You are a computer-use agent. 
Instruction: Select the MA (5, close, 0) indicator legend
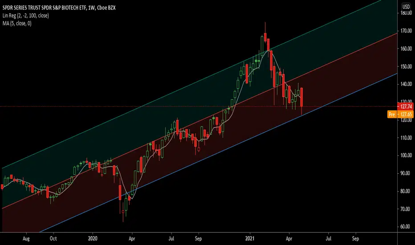coord(17,24)
